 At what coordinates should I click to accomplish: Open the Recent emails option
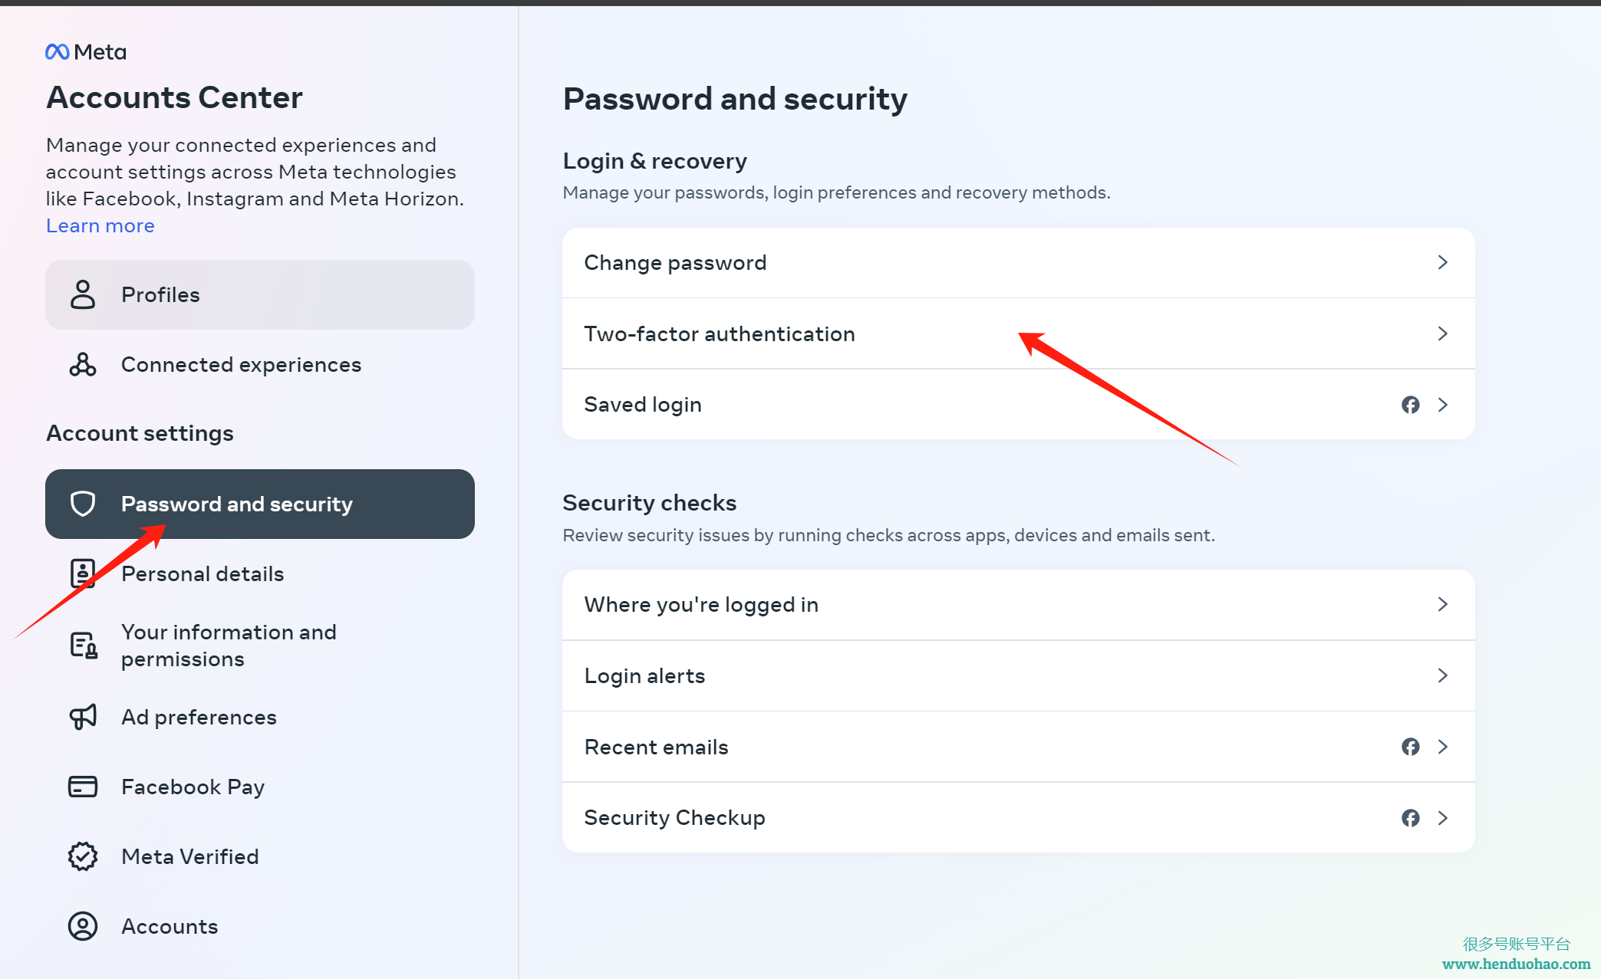(1019, 747)
